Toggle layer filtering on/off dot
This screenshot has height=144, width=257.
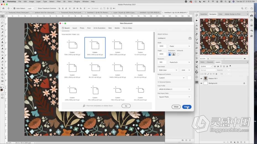click(x=230, y=66)
